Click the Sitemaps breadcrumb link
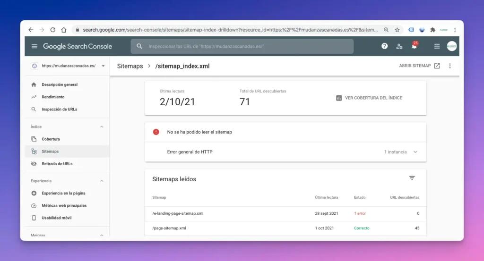Image resolution: width=484 pixels, height=261 pixels. [130, 66]
